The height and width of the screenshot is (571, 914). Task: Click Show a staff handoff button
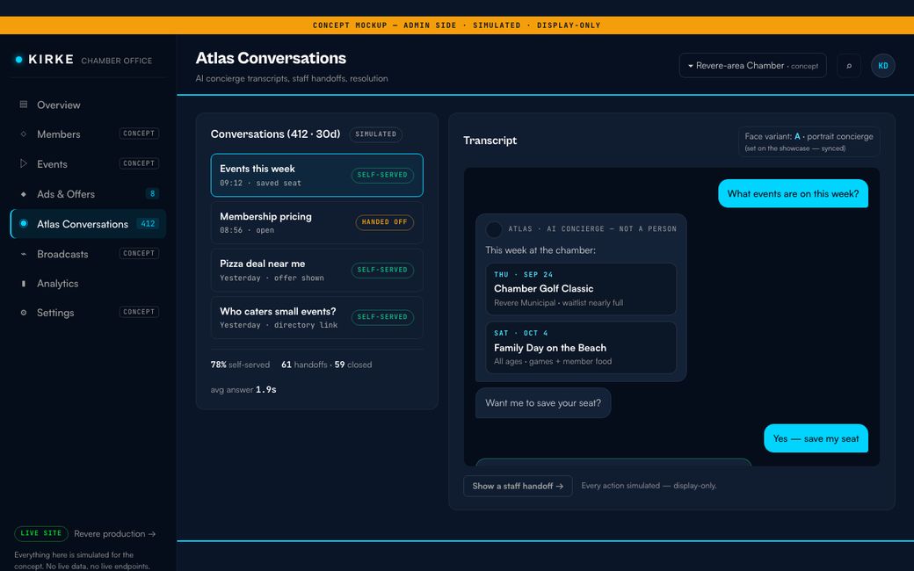518,486
